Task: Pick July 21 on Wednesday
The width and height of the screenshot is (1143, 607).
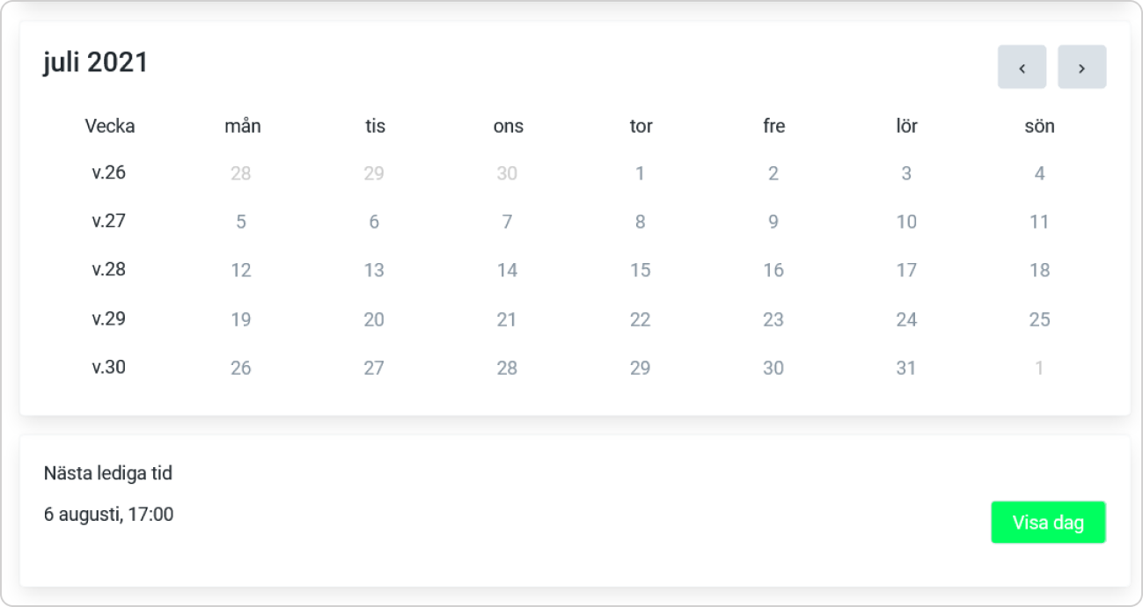Action: (x=507, y=319)
